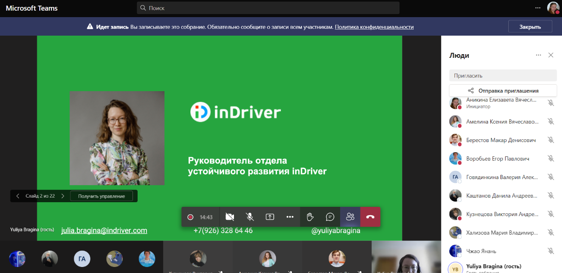Open more actions in meeting toolbar
The height and width of the screenshot is (273, 562).
[290, 217]
